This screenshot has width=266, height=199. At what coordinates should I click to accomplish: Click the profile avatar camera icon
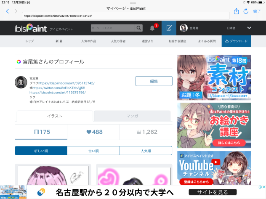[x=21, y=82]
